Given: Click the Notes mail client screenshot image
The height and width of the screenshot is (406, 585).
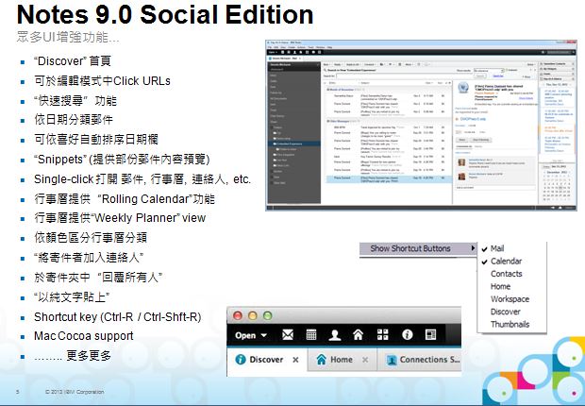Looking at the screenshot, I should coord(421,126).
